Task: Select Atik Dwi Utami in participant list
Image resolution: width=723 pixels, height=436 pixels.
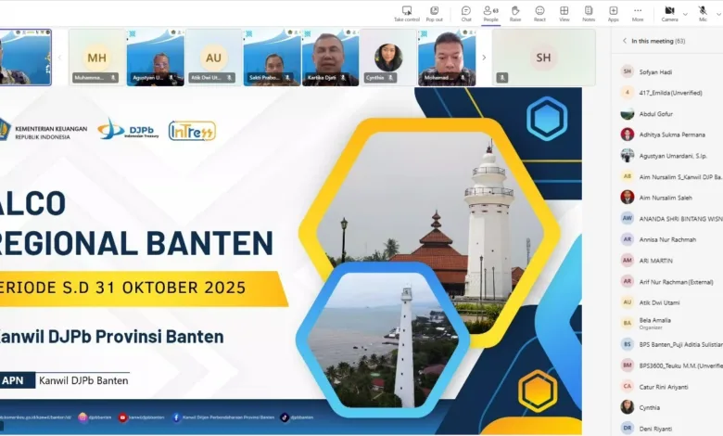Action: point(657,301)
